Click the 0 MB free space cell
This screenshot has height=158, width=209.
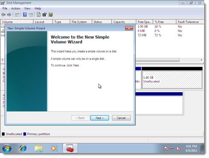[x=141, y=31]
